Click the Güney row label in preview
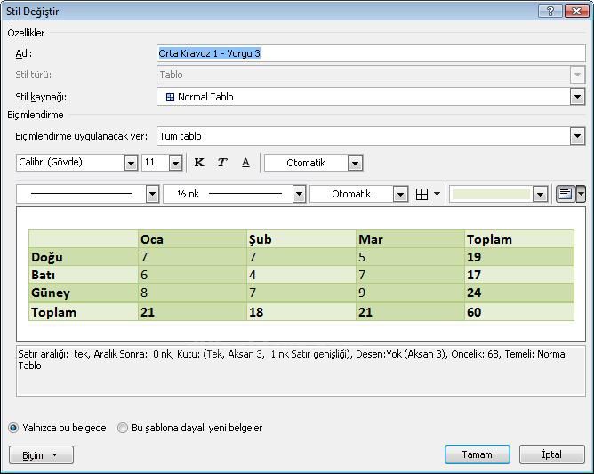 [51, 293]
